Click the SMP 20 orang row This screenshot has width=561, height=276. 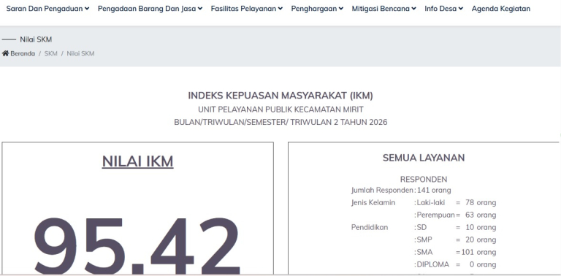[x=456, y=240]
